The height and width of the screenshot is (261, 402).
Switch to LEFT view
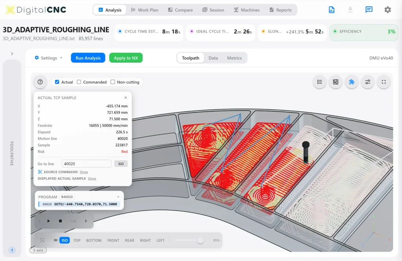(x=161, y=240)
